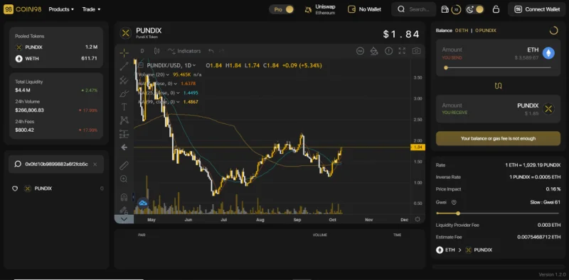Screen dimensions: 569x280
Task: Open the Trade menu
Action: pos(91,9)
